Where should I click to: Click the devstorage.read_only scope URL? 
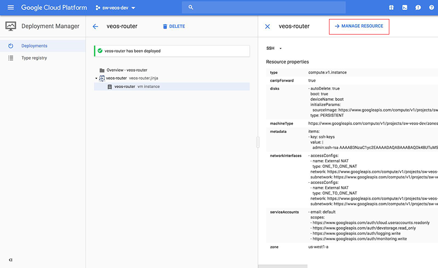364,228
